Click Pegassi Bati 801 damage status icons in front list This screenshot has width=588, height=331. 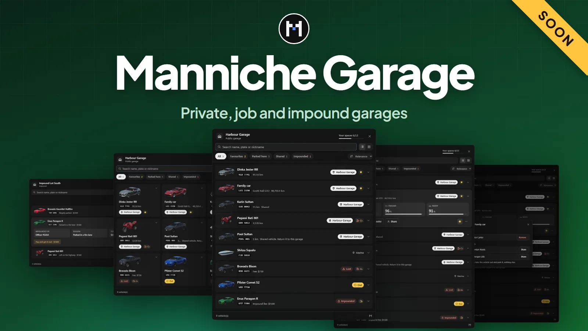pyautogui.click(x=359, y=221)
